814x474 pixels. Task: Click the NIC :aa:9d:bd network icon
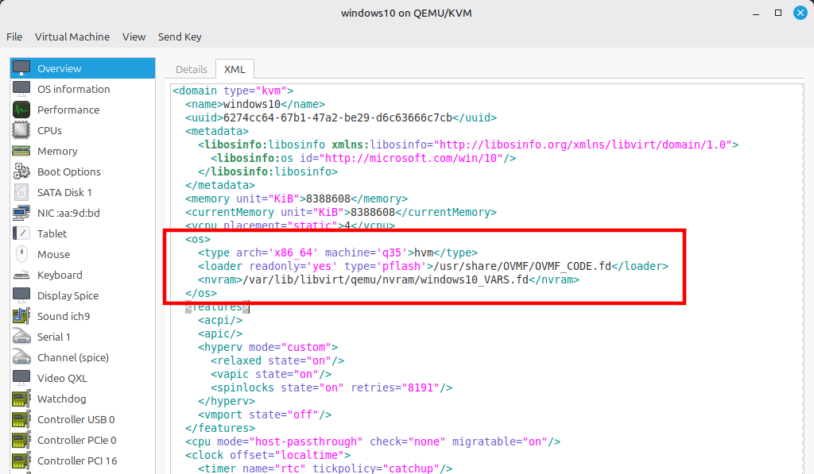[x=21, y=213]
